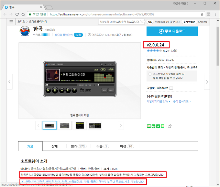Show next thumbnails with the right carousel arrow
This screenshot has width=220, height=187.
[x=121, y=125]
